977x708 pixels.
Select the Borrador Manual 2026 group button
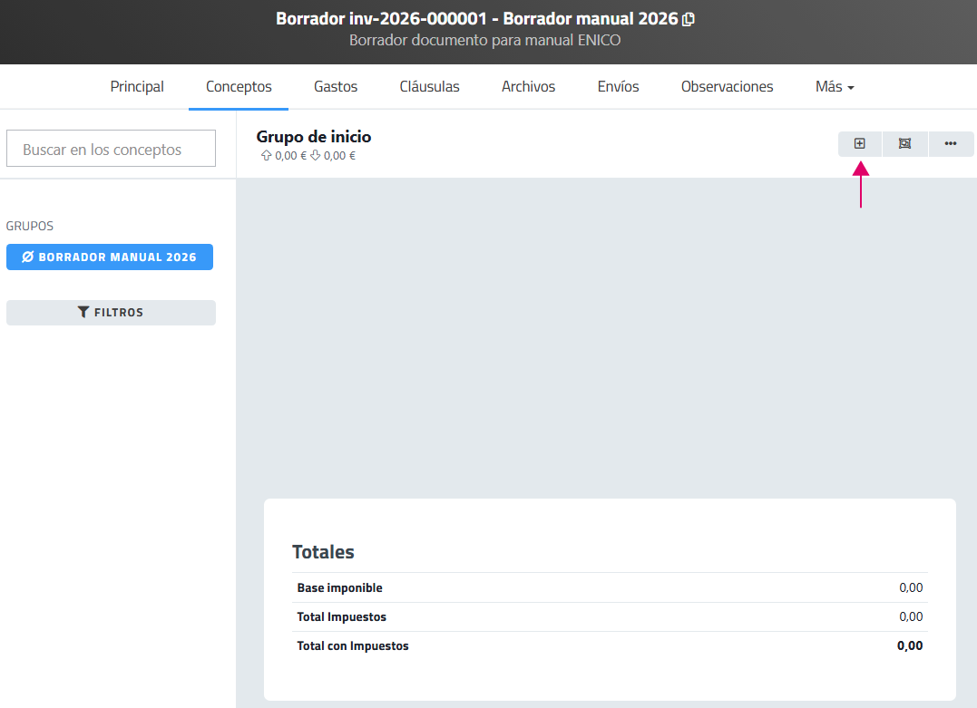pyautogui.click(x=110, y=257)
